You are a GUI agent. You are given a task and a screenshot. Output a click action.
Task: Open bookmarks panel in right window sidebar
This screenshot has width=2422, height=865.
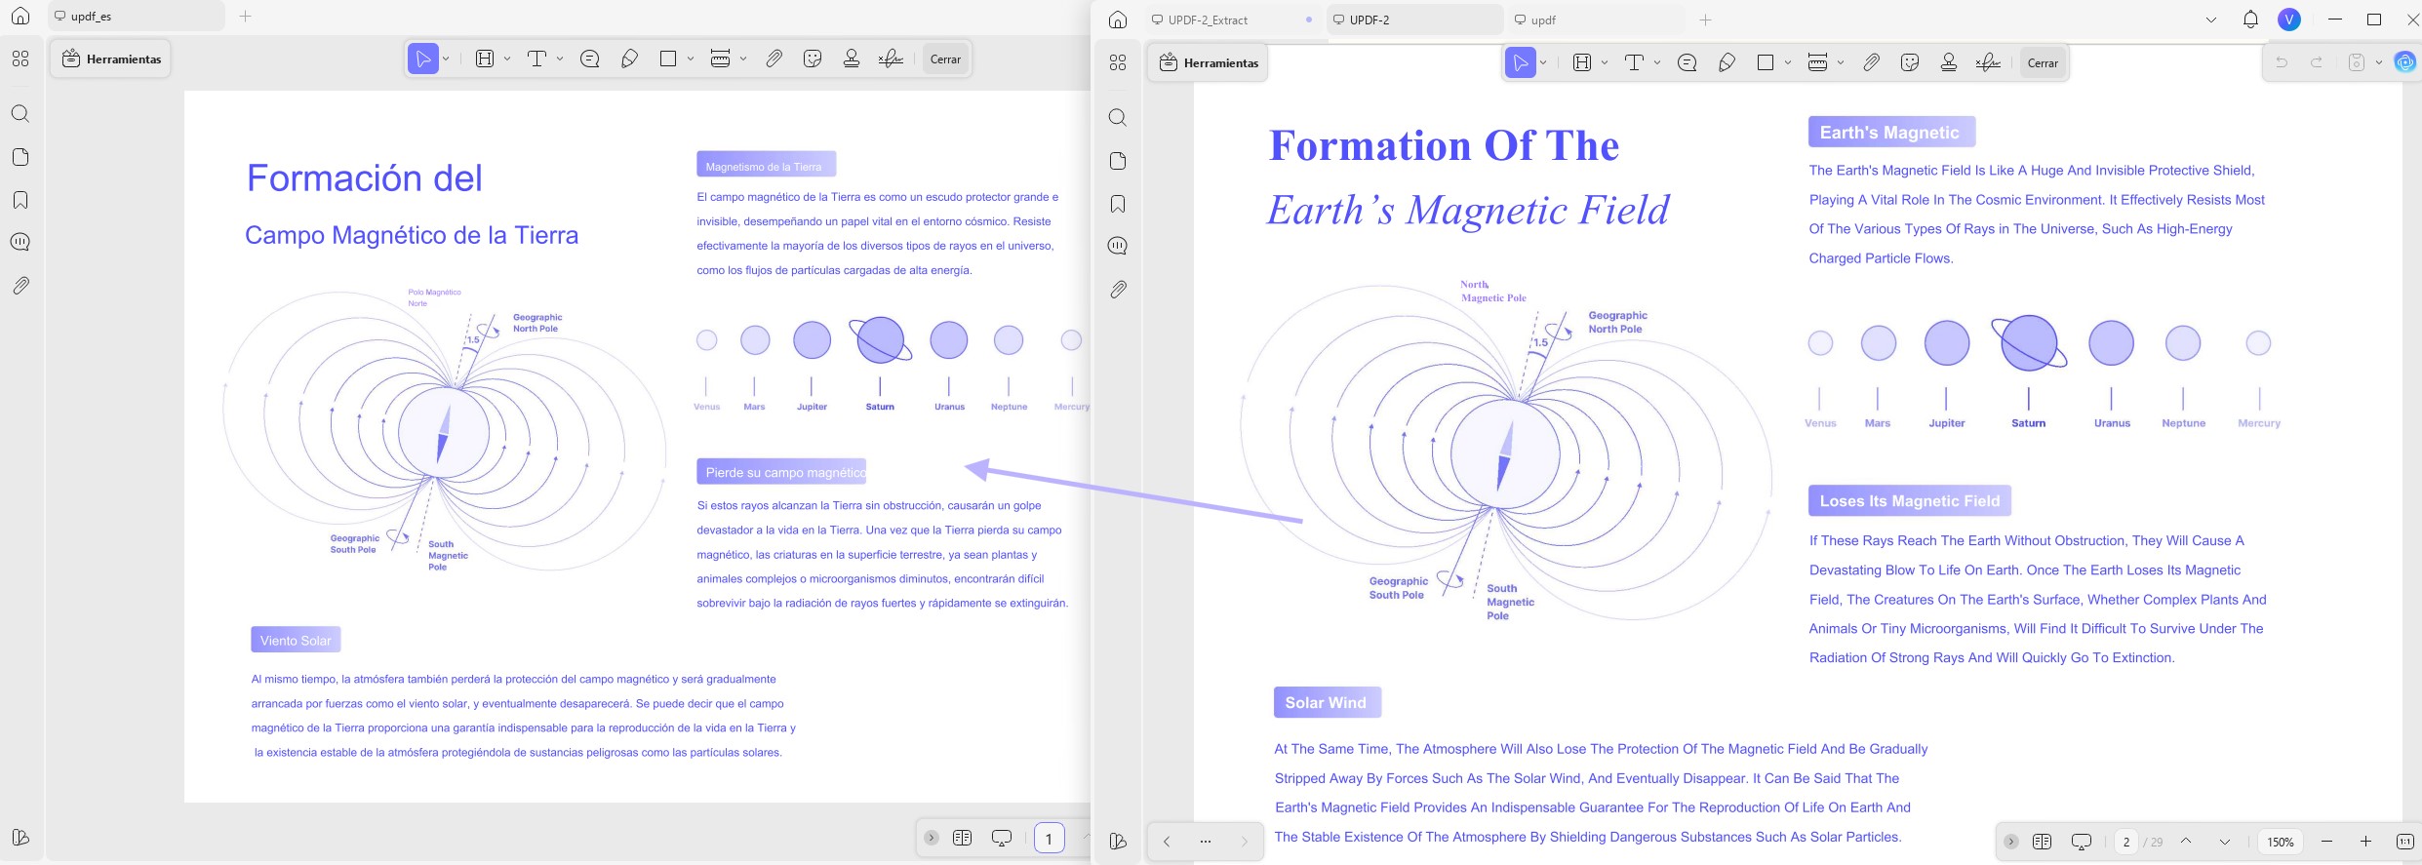point(1118,204)
